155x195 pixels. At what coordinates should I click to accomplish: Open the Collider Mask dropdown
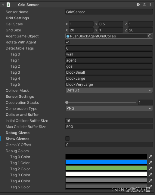click(x=109, y=90)
